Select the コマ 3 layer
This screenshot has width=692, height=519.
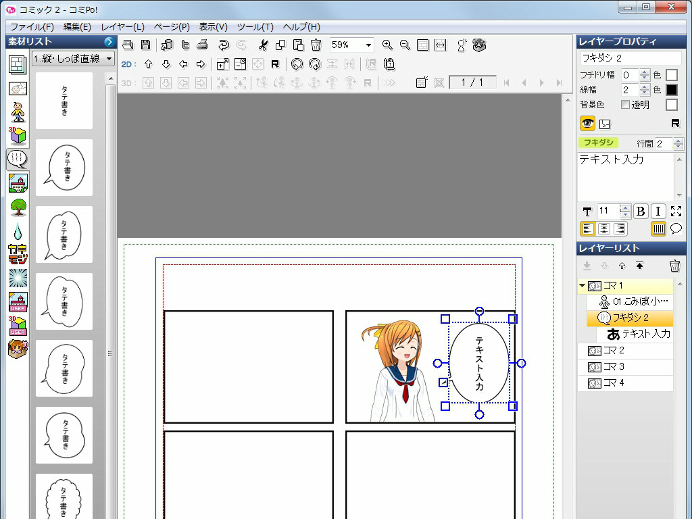point(625,367)
